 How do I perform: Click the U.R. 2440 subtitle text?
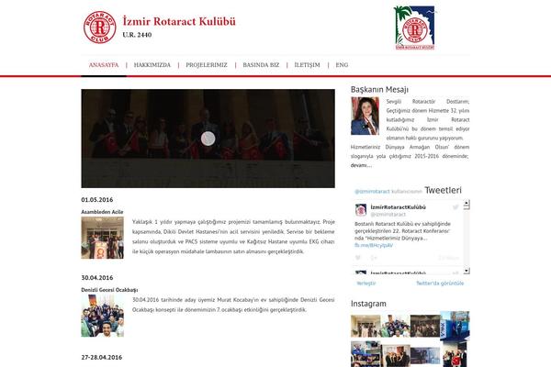pyautogui.click(x=137, y=35)
